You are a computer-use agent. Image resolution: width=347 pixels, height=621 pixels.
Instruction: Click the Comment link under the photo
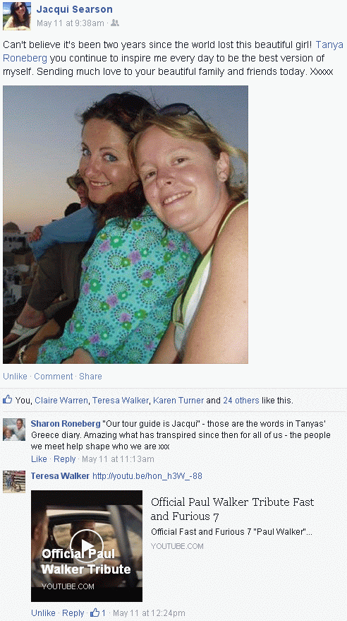(x=54, y=377)
